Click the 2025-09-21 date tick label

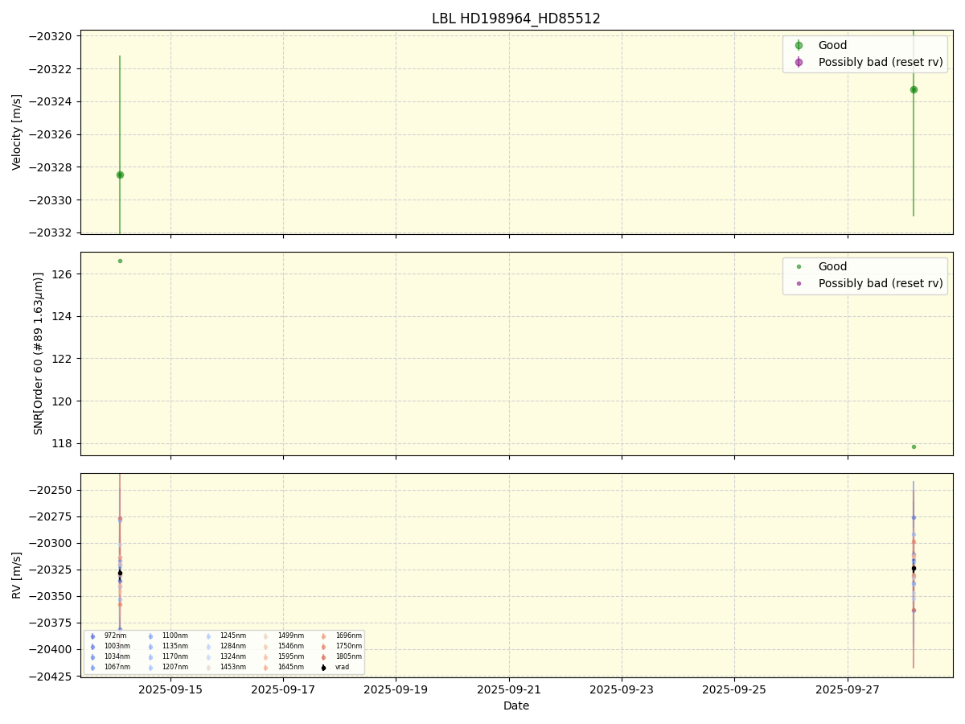[x=509, y=689]
